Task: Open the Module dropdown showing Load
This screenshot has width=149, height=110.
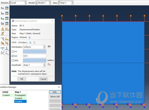Action: click(x=18, y=3)
